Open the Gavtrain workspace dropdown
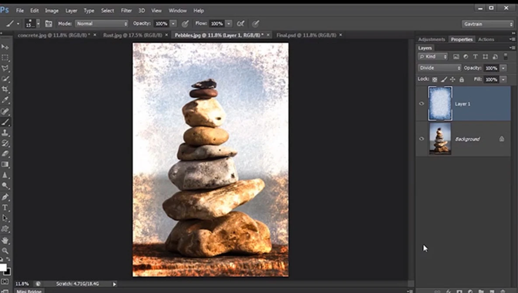Viewport: 518px width, 293px height. [x=487, y=24]
